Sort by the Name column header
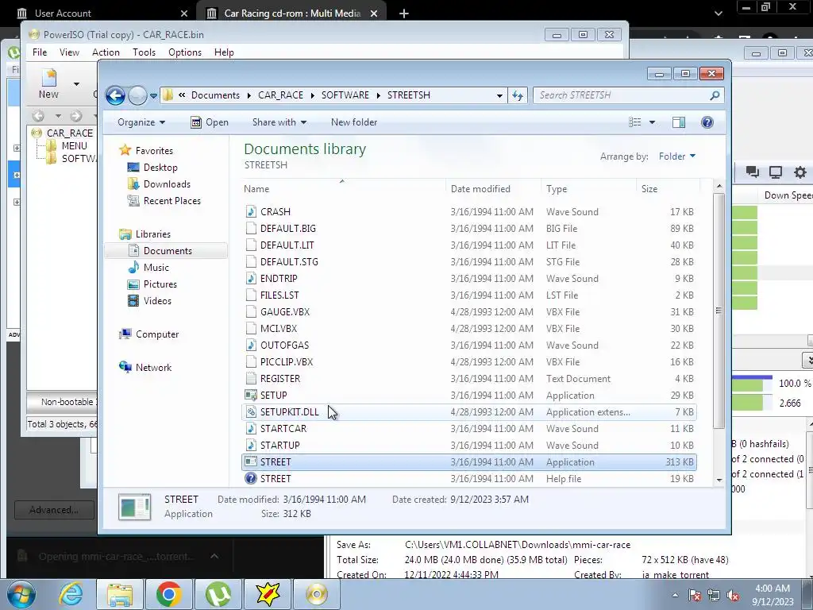This screenshot has width=813, height=610. (x=343, y=189)
